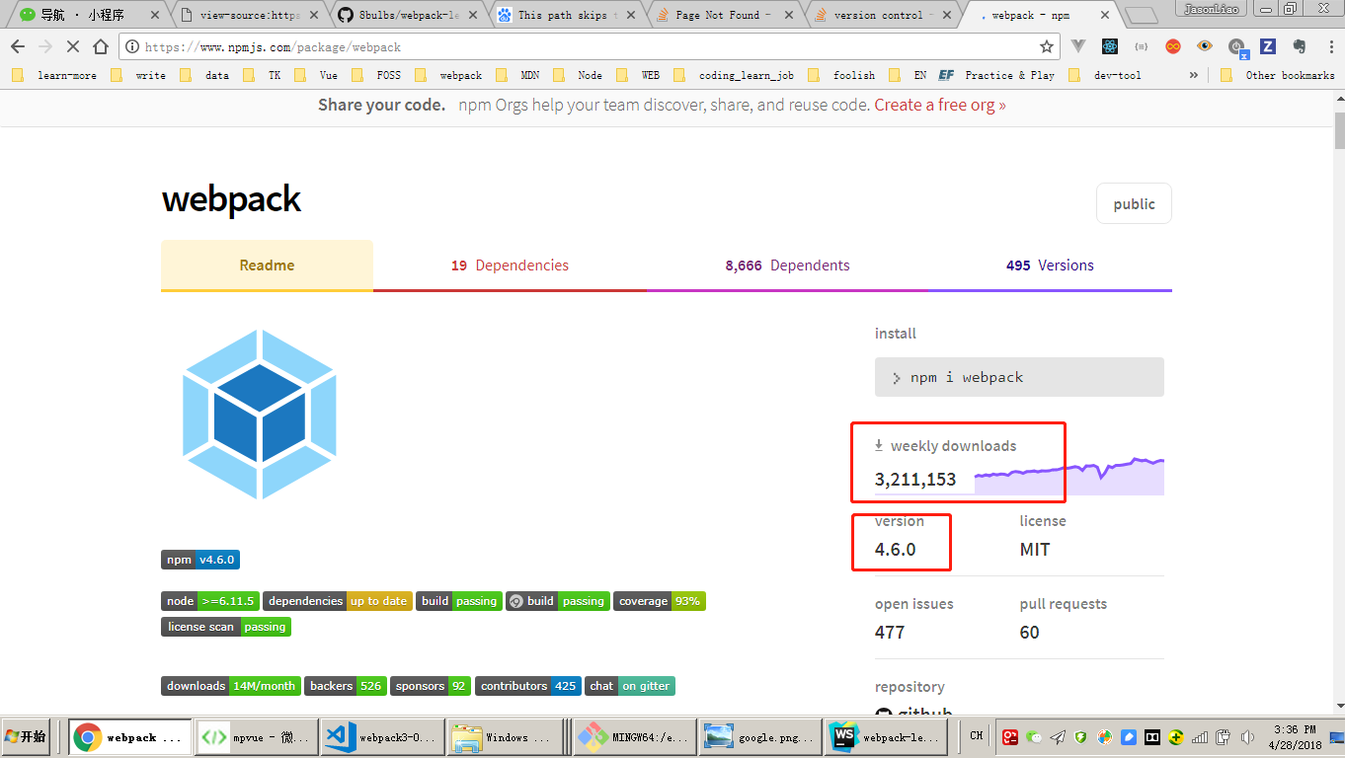
Task: Click the npm i webpack install command
Action: click(x=1019, y=377)
